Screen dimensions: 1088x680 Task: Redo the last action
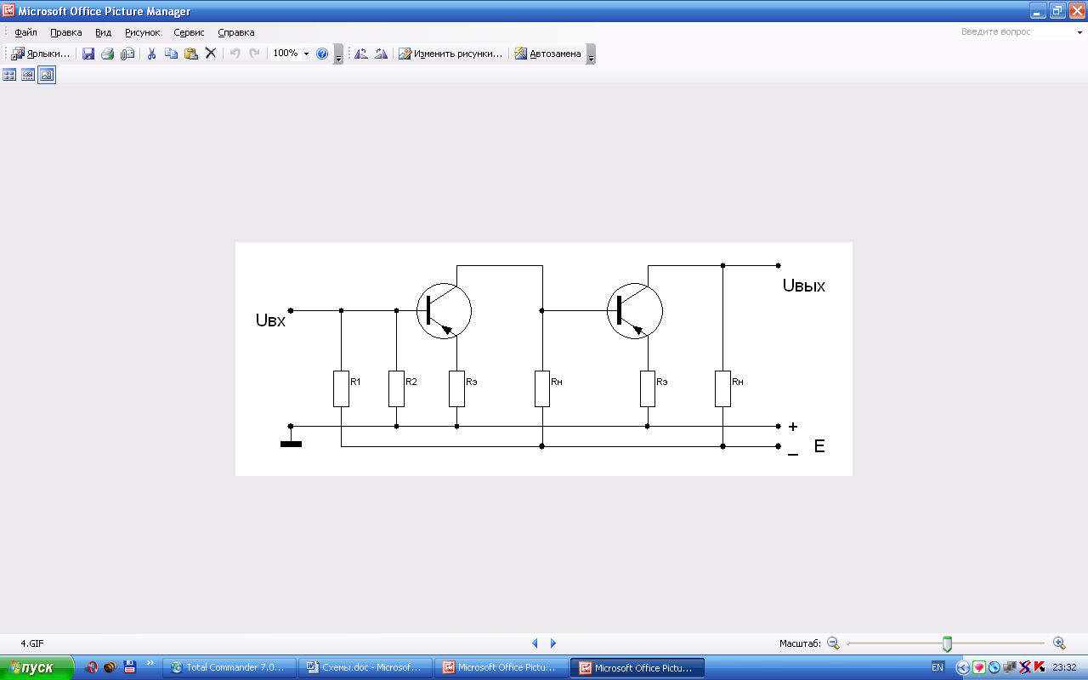click(x=254, y=54)
